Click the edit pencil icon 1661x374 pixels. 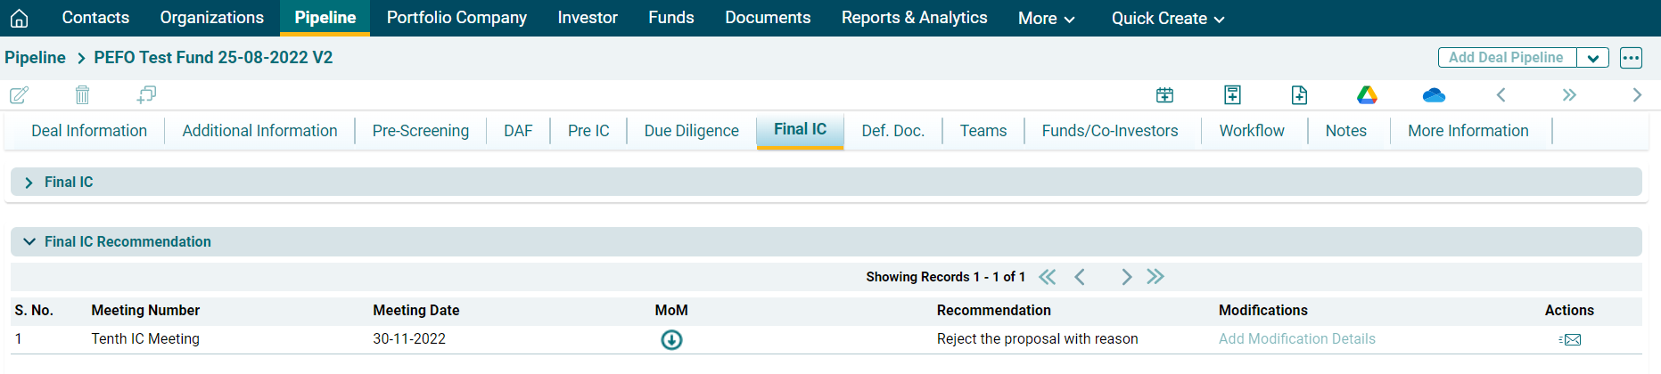(x=19, y=94)
